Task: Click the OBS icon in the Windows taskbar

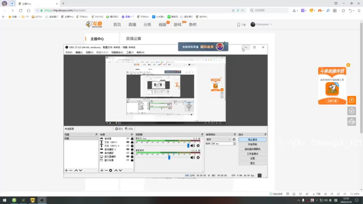Action: coord(42,200)
